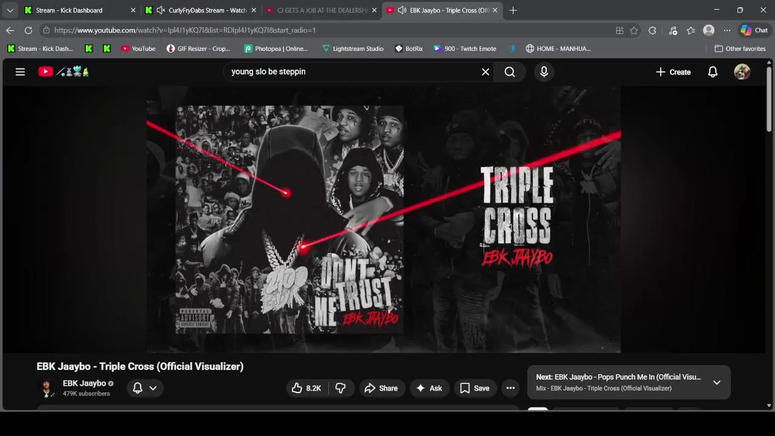Unmute the CurlyFryDabs Stream tab speaker icon
The width and height of the screenshot is (775, 436).
tap(160, 10)
